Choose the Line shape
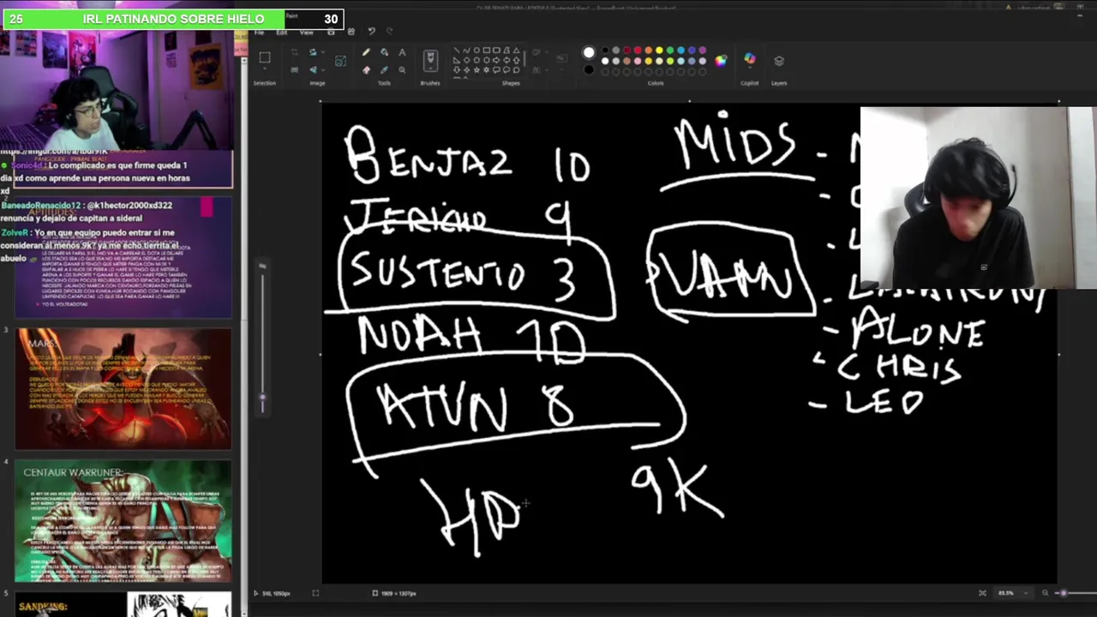This screenshot has width=1097, height=617. (456, 50)
